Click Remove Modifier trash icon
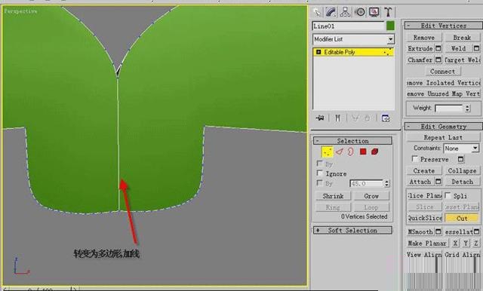 368,118
